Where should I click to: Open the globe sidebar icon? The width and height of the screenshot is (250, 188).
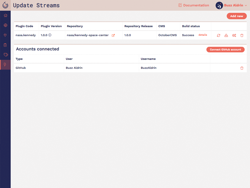tap(5, 25)
